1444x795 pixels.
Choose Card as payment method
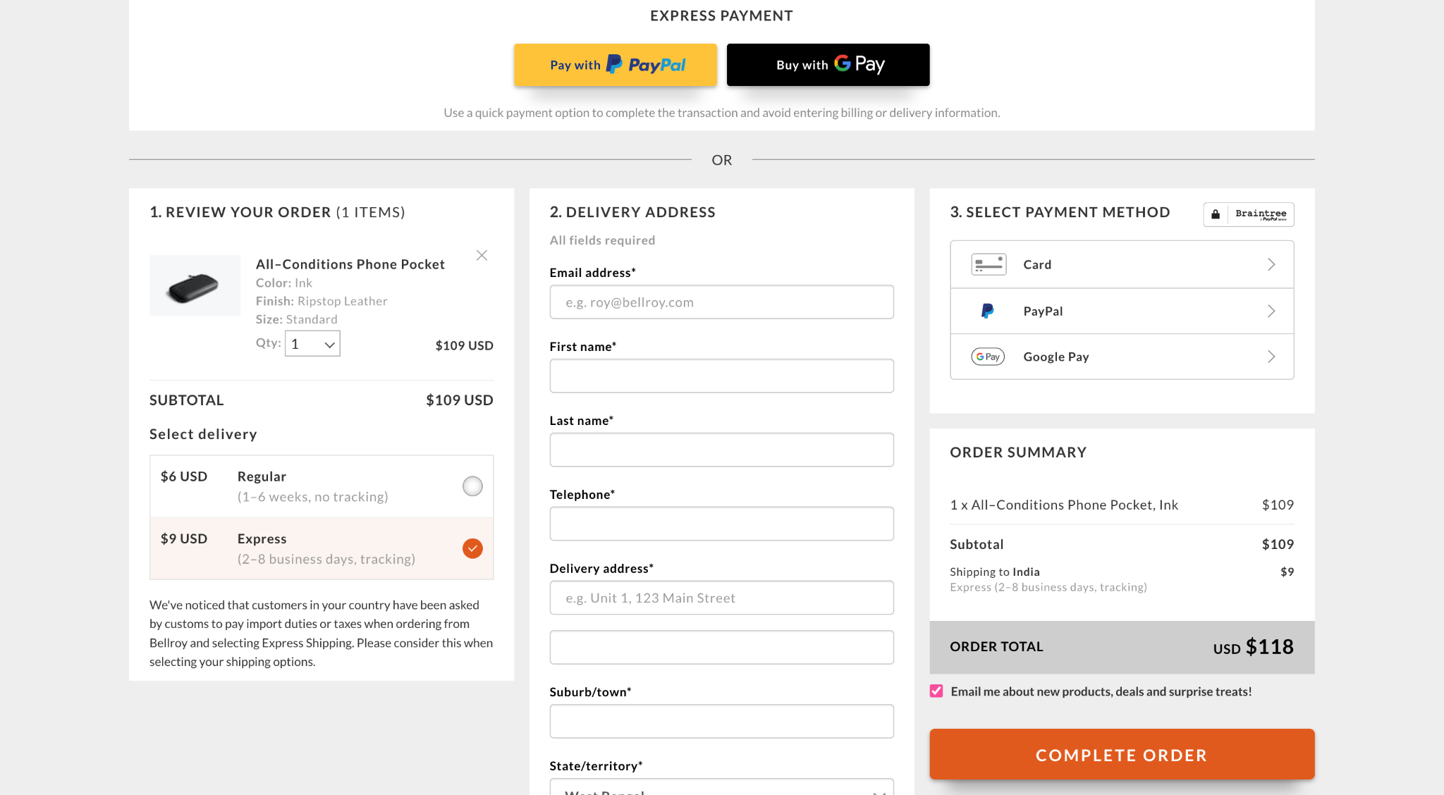(1122, 264)
